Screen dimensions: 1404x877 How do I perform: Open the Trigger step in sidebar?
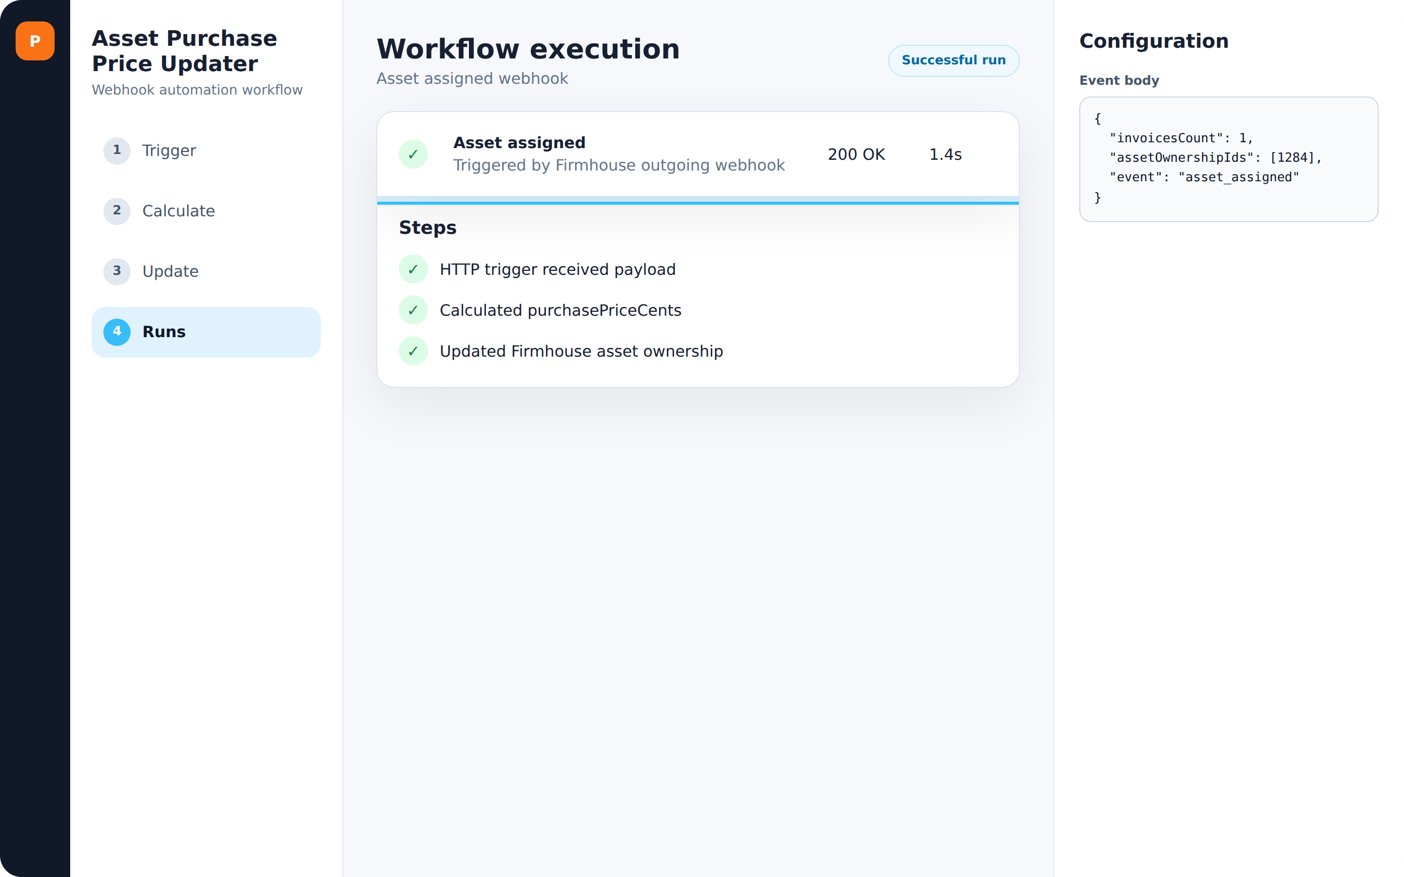(x=206, y=151)
